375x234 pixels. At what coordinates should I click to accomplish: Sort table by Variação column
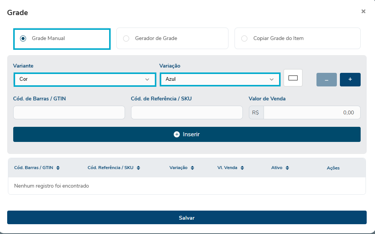point(182,168)
